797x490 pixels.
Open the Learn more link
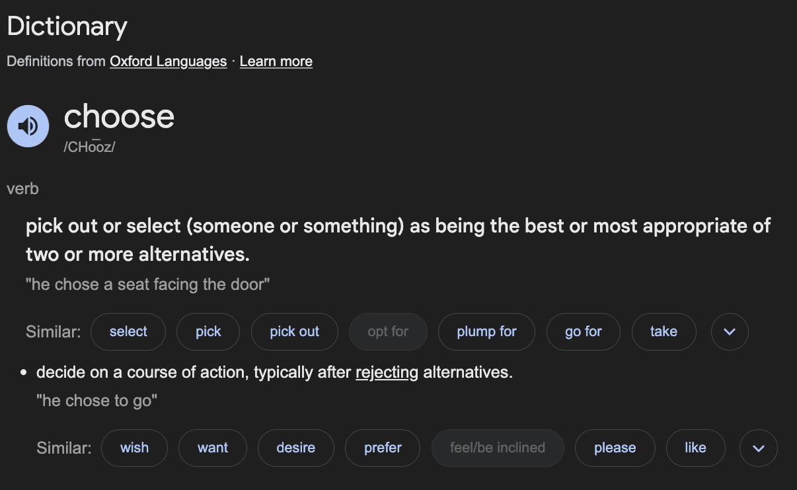pyautogui.click(x=276, y=61)
